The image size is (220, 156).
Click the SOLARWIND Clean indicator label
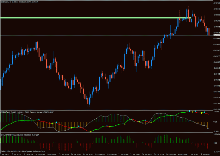20,135
